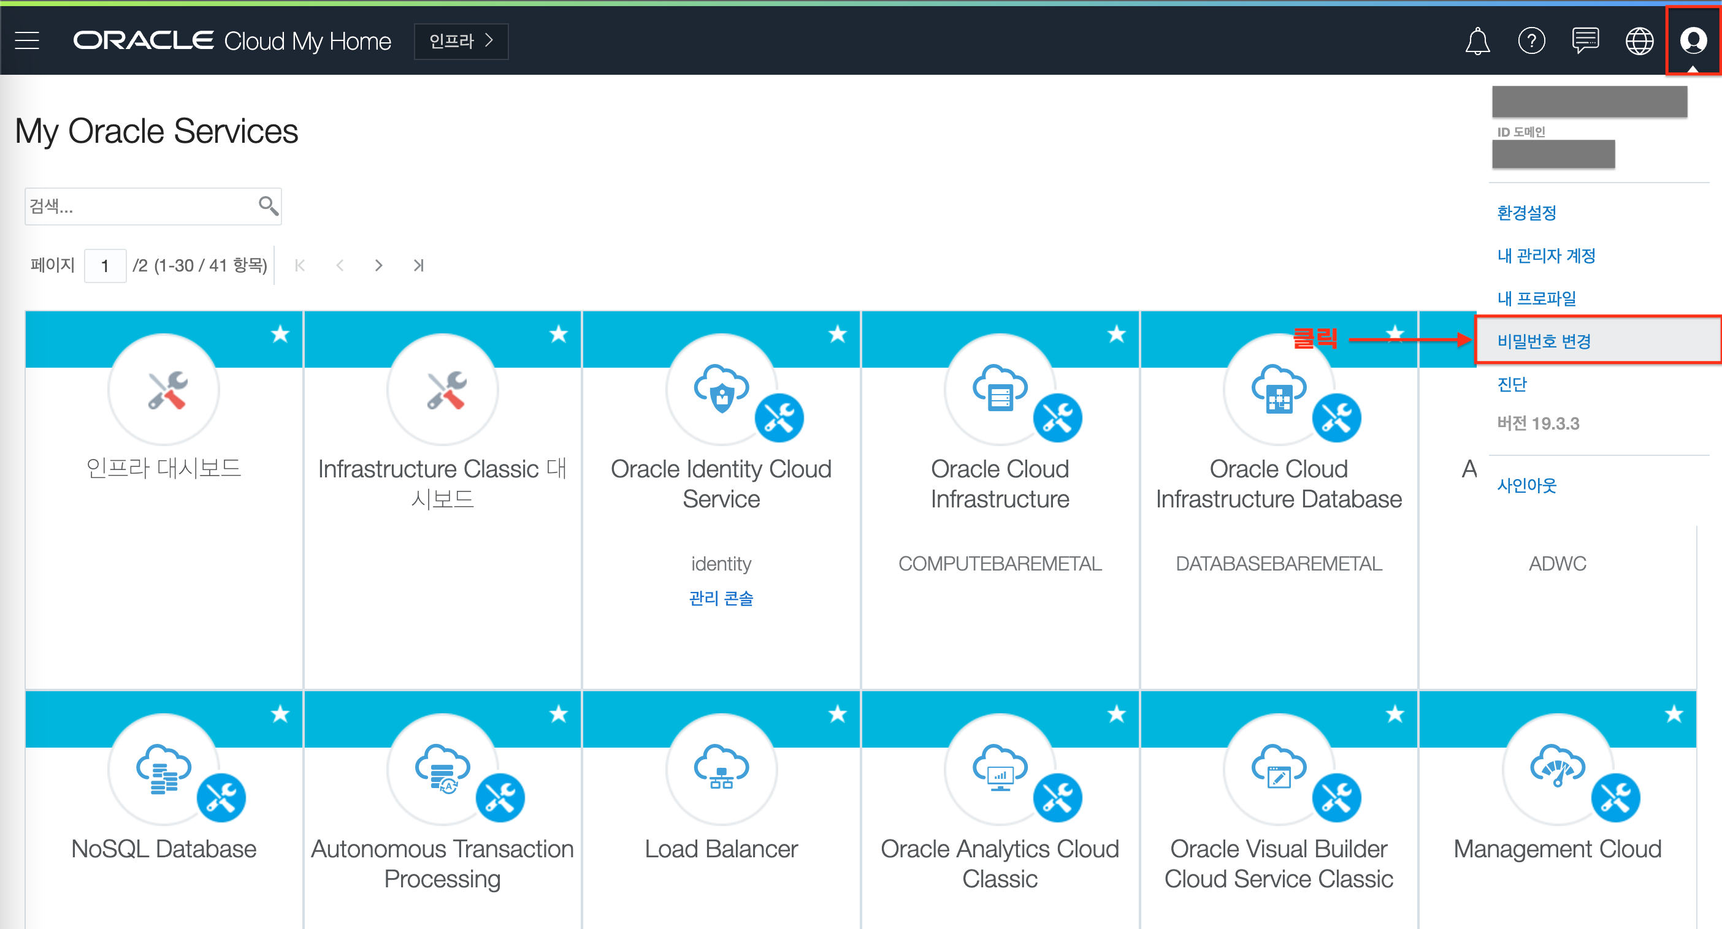Toggle favorite star on Infrastructure Classic 대시보드
This screenshot has width=1722, height=929.
tap(559, 333)
